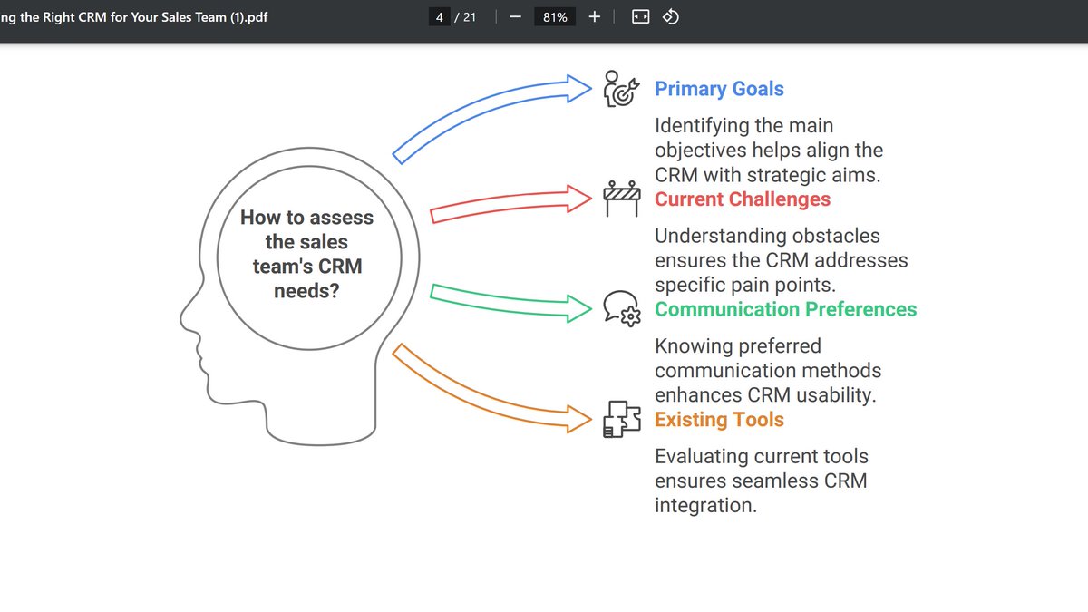Click the Communication Preferences heading
The width and height of the screenshot is (1088, 612).
pos(786,309)
